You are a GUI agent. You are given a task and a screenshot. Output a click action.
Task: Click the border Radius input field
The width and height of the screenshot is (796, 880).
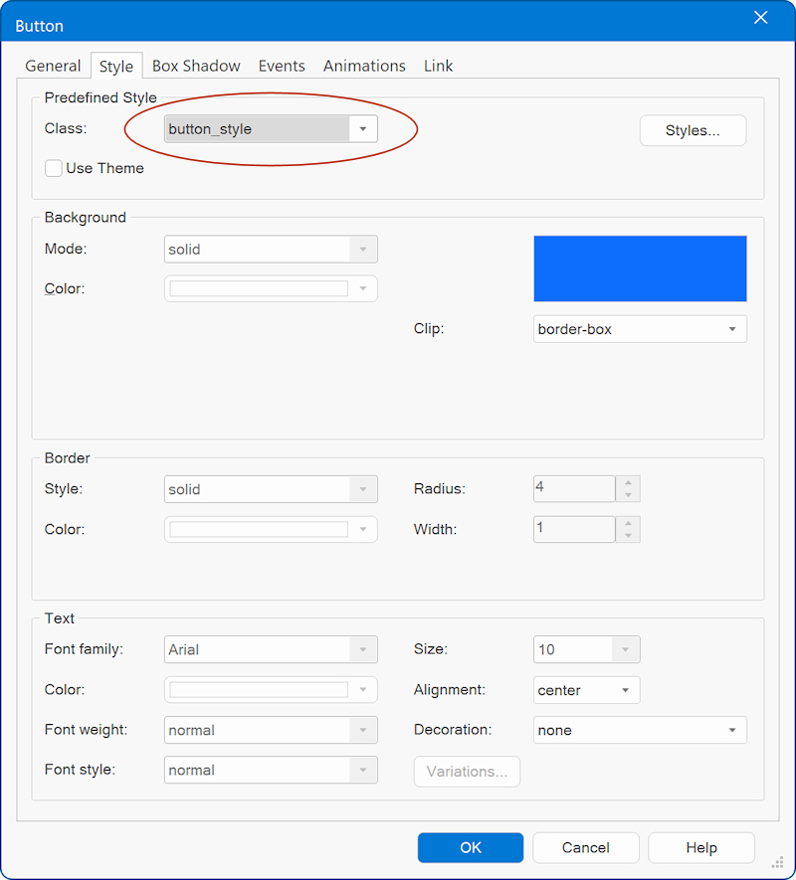pyautogui.click(x=574, y=489)
